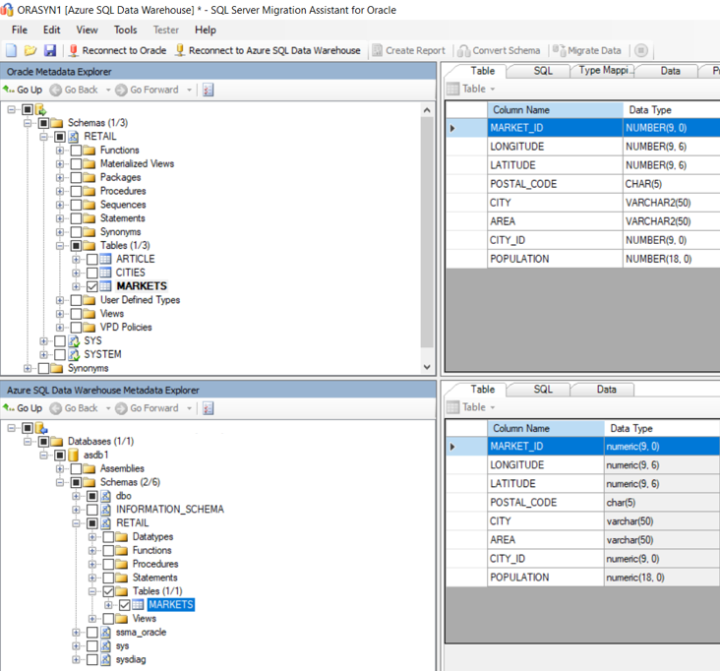Expand the dbo schema node

point(76,496)
